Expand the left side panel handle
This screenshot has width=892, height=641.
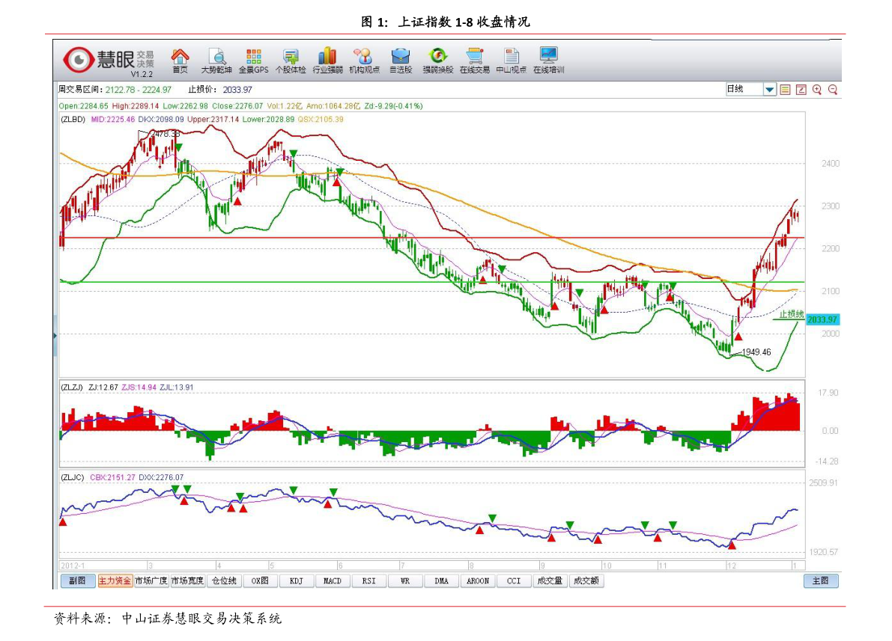[55, 335]
